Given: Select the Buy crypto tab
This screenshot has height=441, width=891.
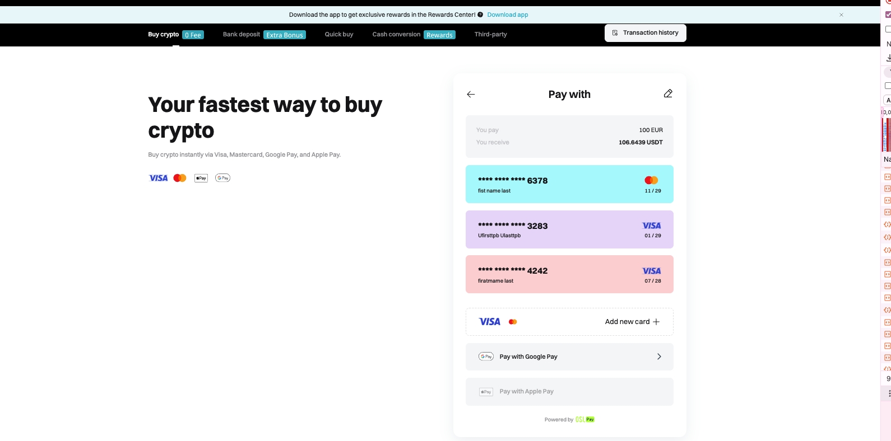Looking at the screenshot, I should click(163, 35).
